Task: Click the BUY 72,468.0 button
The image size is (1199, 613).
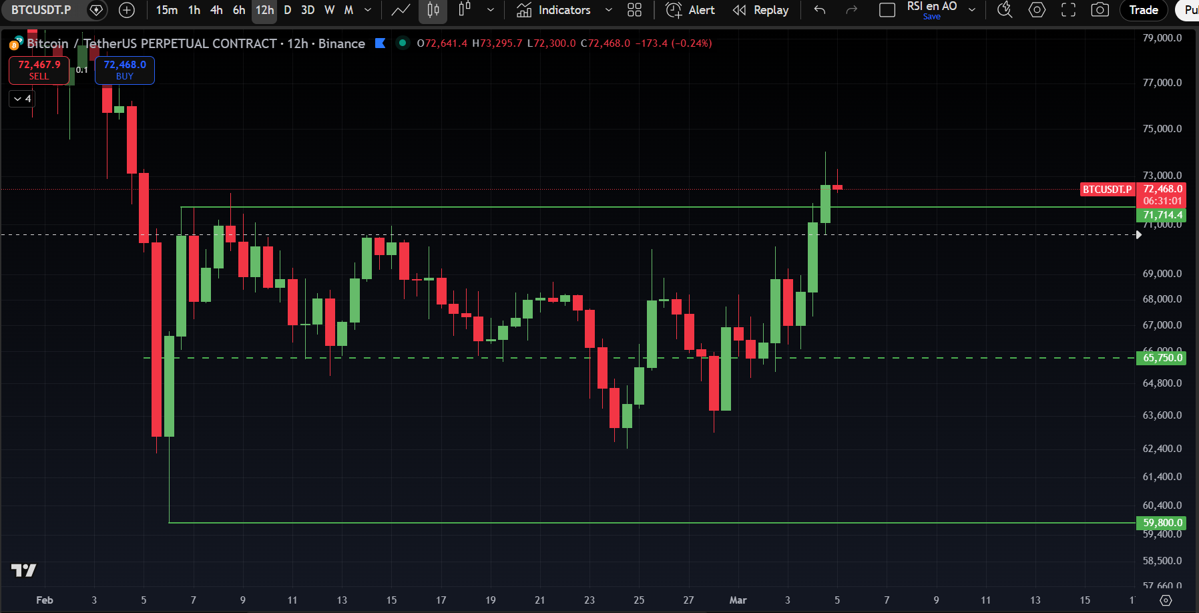Action: pos(125,70)
